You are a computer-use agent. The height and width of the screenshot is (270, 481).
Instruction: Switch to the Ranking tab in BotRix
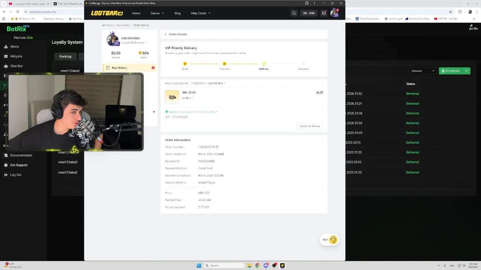pos(65,56)
